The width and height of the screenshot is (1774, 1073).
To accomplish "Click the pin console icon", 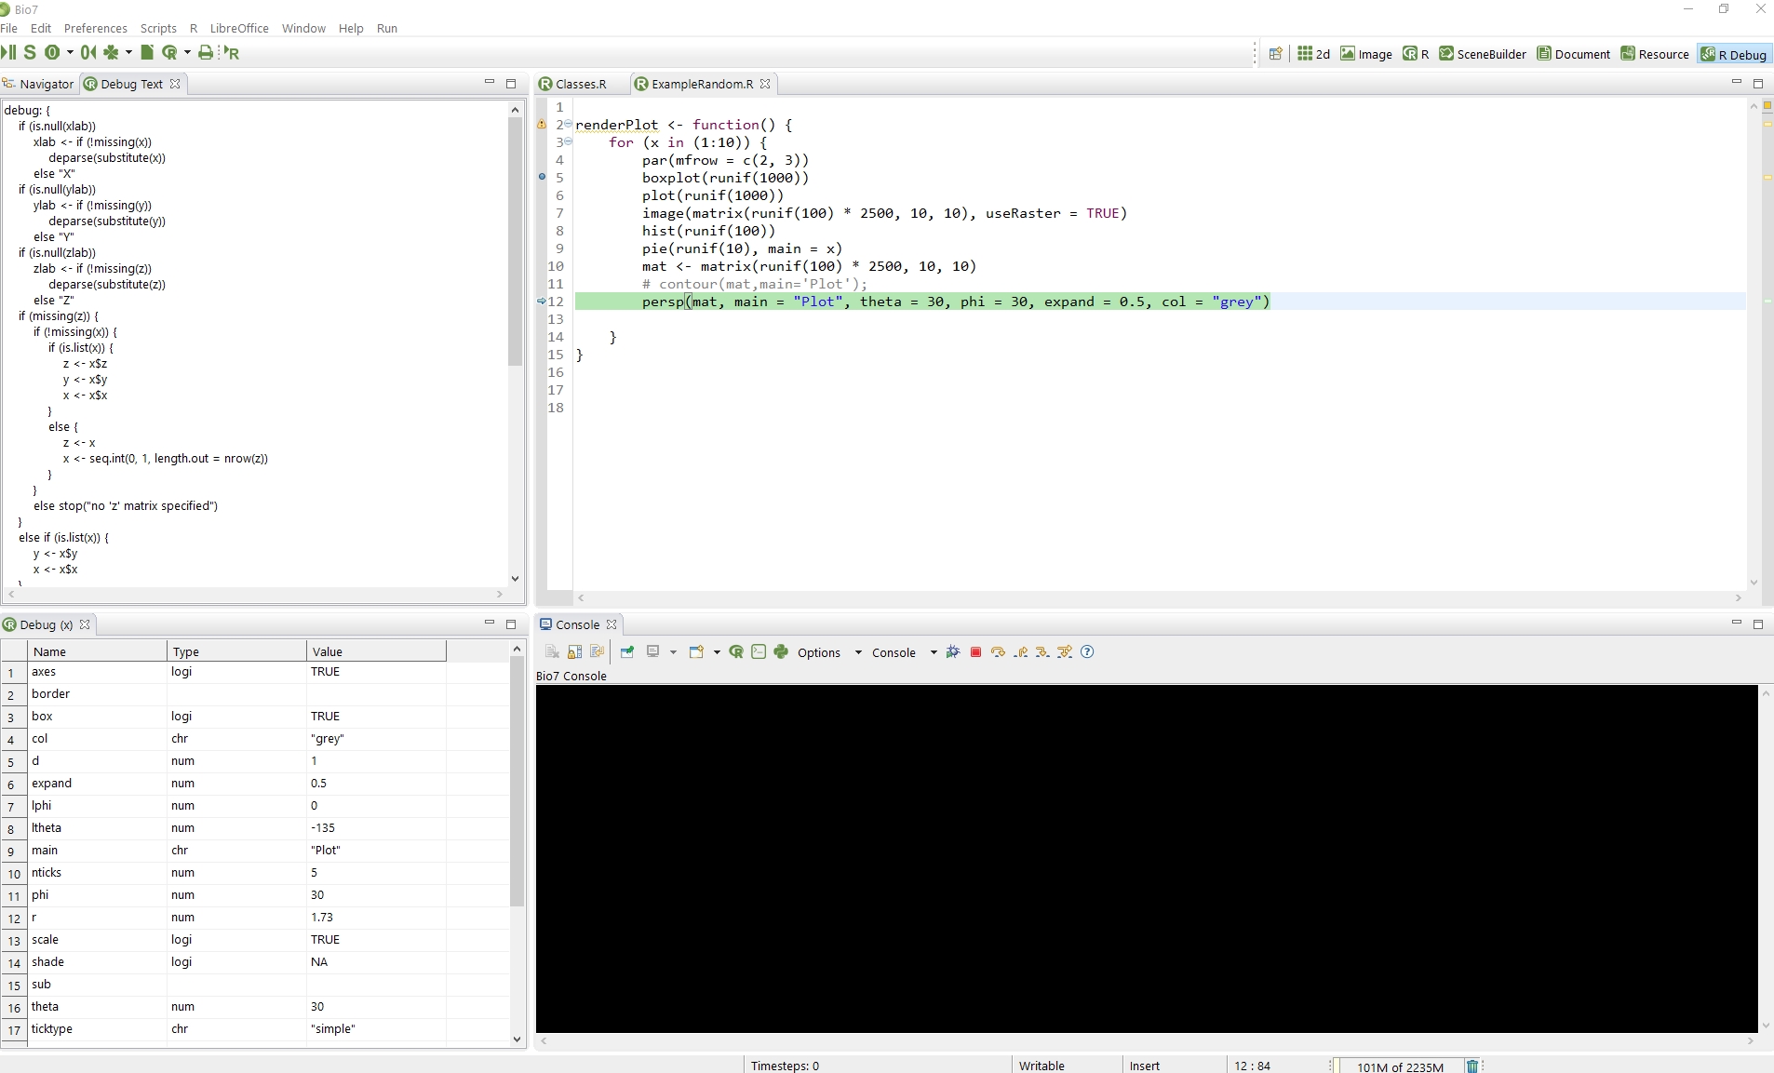I will (x=626, y=652).
